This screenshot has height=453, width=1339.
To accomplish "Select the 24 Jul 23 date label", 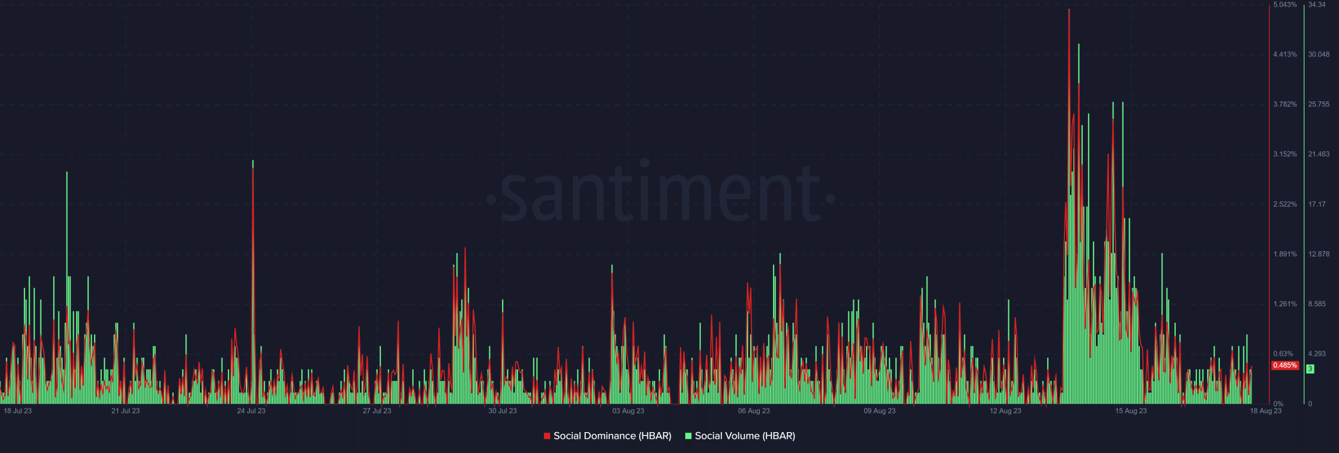I will pyautogui.click(x=251, y=411).
